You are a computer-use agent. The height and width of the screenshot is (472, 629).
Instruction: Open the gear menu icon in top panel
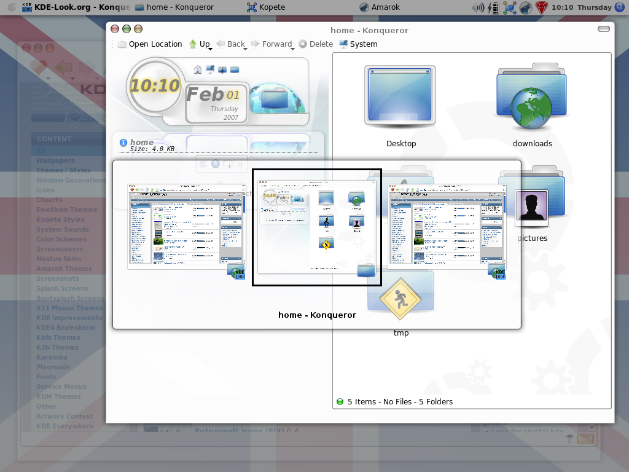(11, 7)
